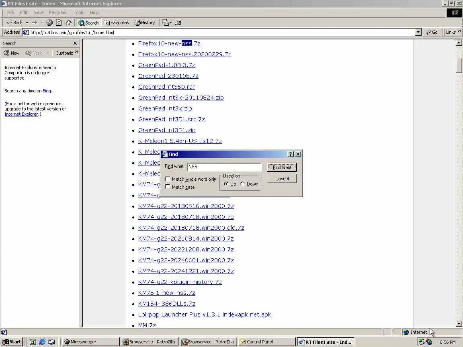
Task: Enable Match whole word only checkbox
Action: pos(168,179)
